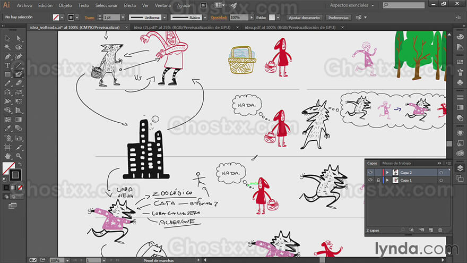Viewport: 467px width, 263px height.
Task: Select the Artboard tool
Action: (7, 147)
